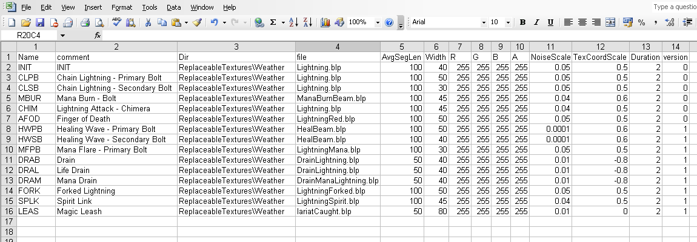Cut selection with the scissors icon
This screenshot has height=242, width=697.
[x=148, y=22]
